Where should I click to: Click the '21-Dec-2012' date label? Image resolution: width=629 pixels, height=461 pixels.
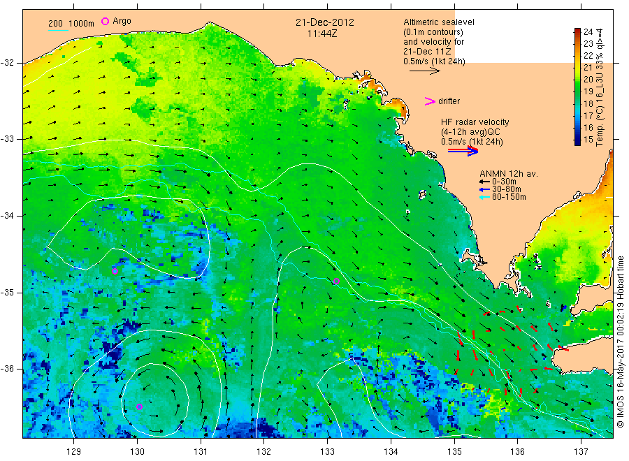(325, 22)
